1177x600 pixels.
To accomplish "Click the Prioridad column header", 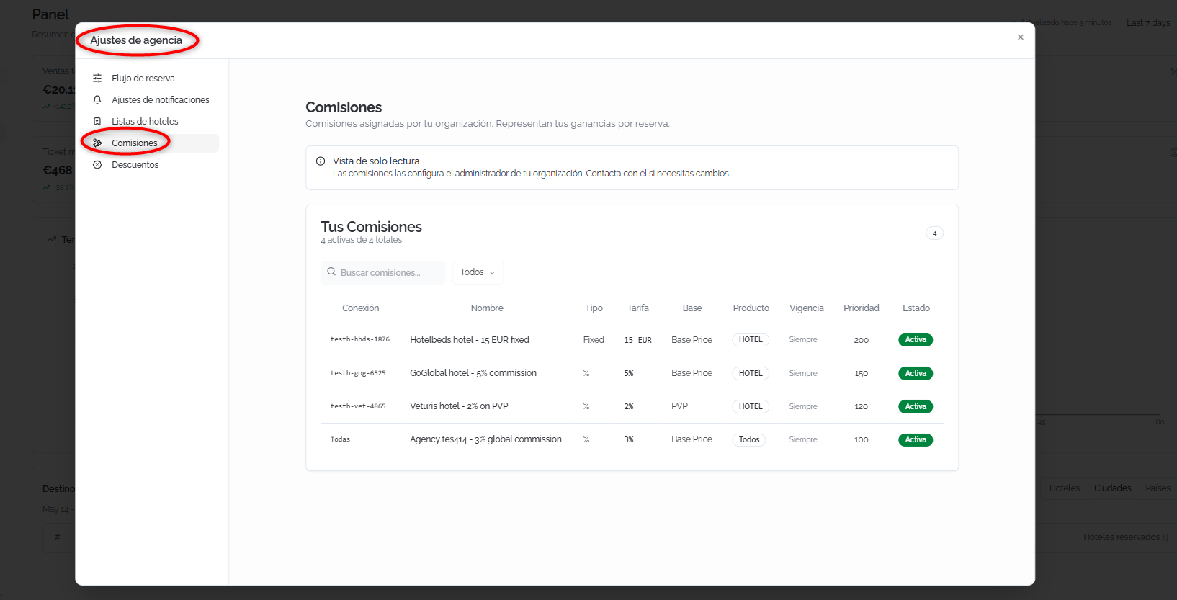I will tap(862, 308).
